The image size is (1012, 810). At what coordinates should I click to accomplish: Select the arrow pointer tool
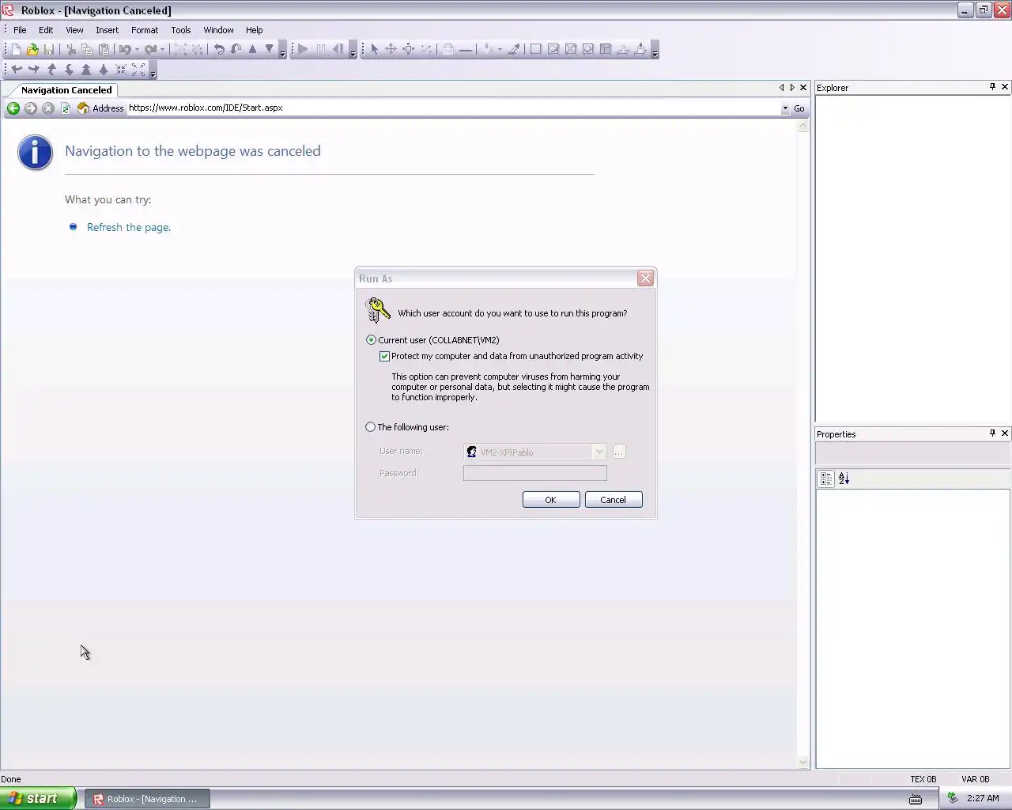click(375, 49)
